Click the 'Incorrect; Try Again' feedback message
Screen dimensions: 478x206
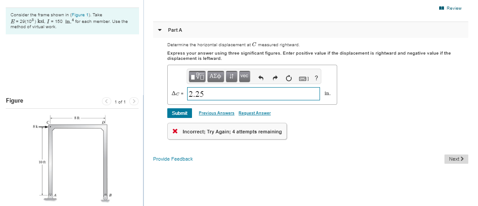click(x=227, y=132)
